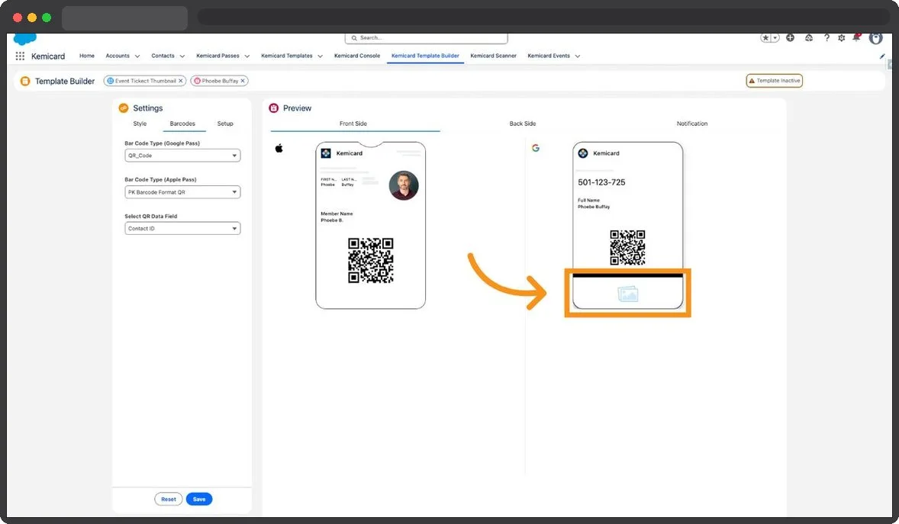Open the Kemicard Passes tab
Screen dimensions: 899x524
(x=217, y=56)
